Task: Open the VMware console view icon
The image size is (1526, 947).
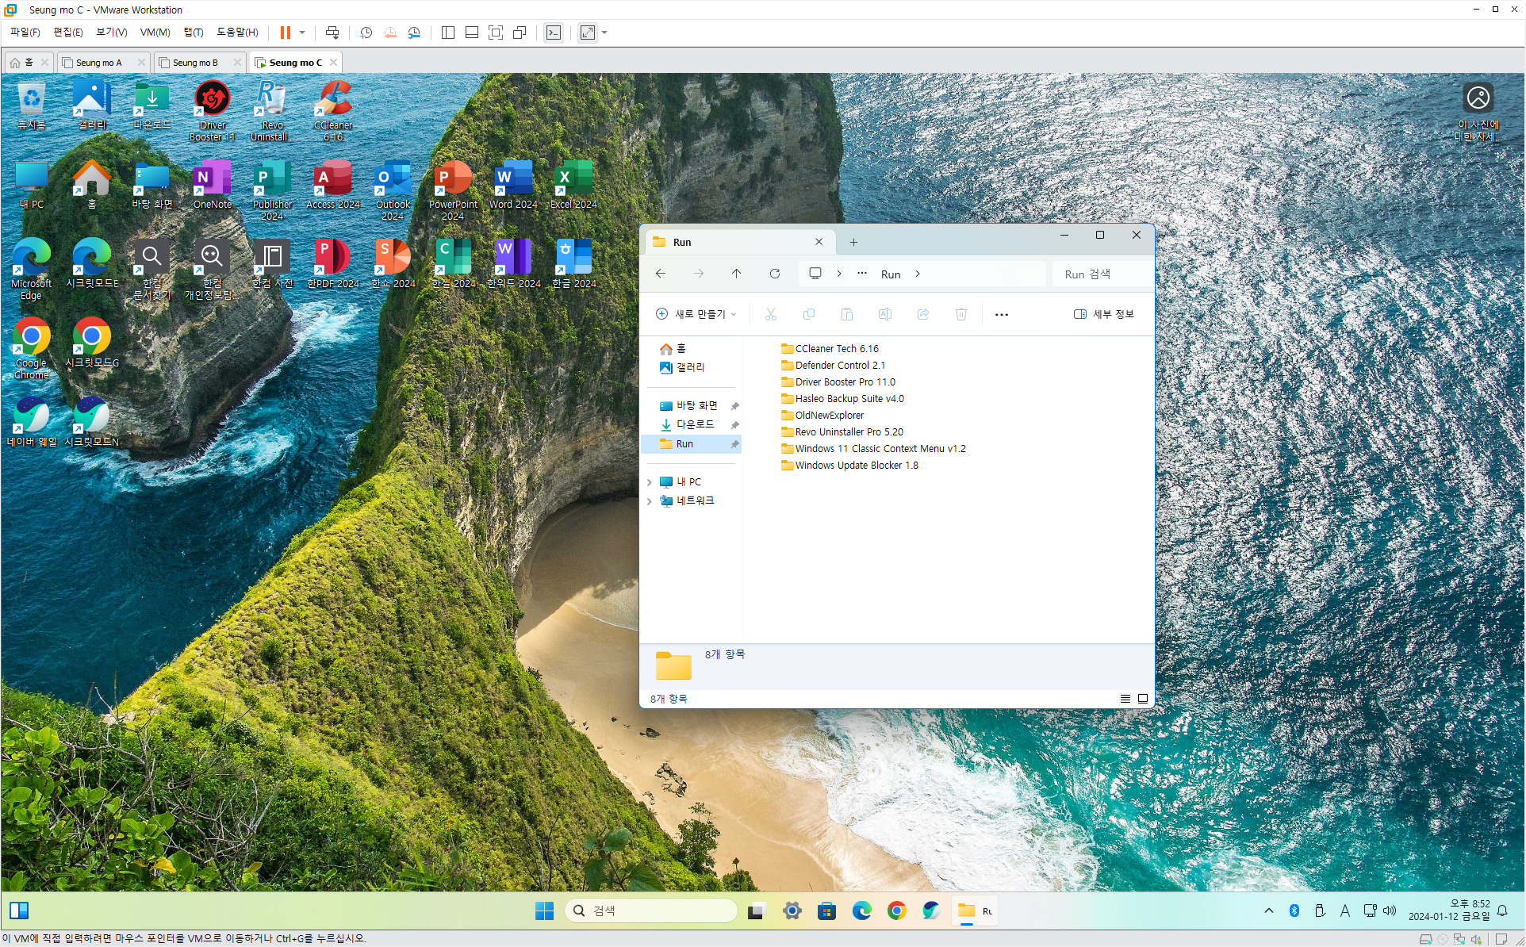Action: point(554,33)
